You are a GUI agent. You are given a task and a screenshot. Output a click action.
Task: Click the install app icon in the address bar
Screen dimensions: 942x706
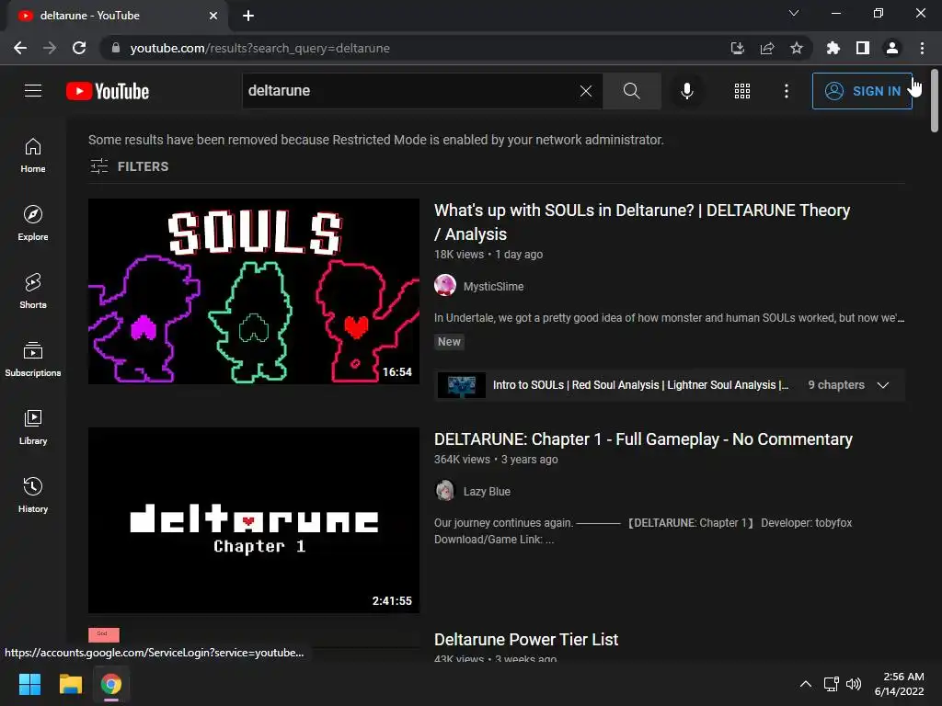tap(737, 48)
